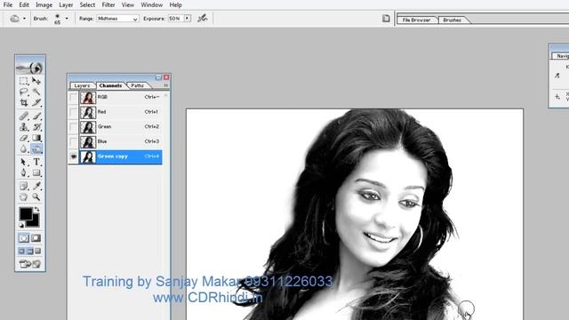
Task: Open the Image menu
Action: [44, 4]
